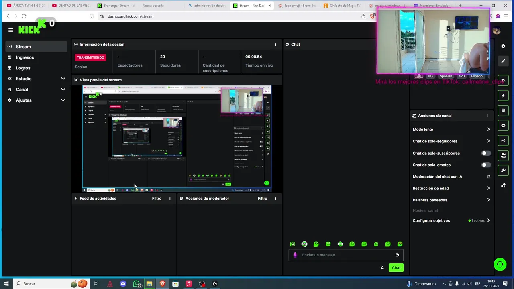Open chat settings gear icon

pyautogui.click(x=382, y=268)
